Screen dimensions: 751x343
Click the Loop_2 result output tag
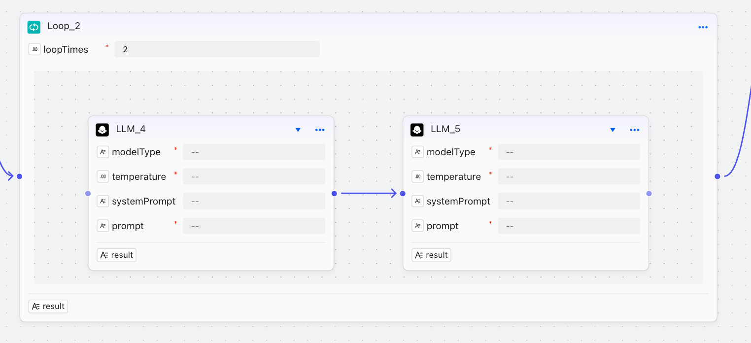[x=48, y=306]
